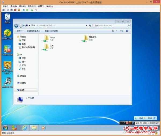Click the CH language indicator
The image size is (161, 136).
click(x=123, y=123)
